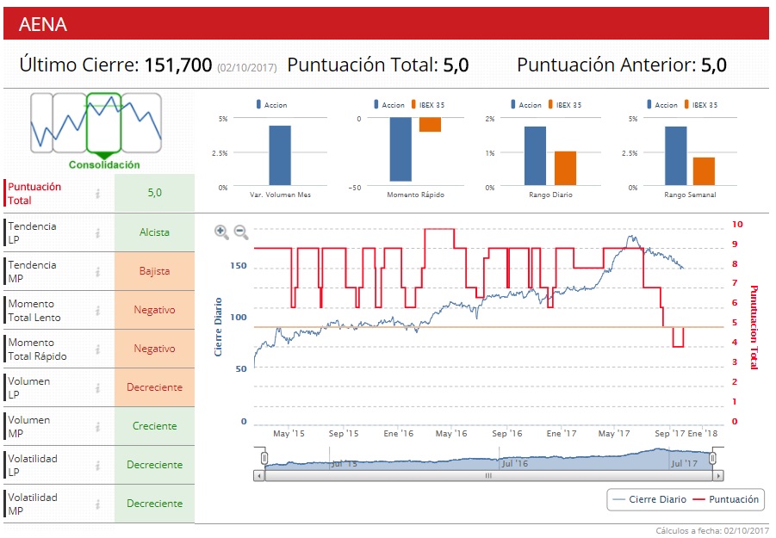Toggle Accion legend in Rango Diario chart
The width and height of the screenshot is (776, 538).
[526, 105]
